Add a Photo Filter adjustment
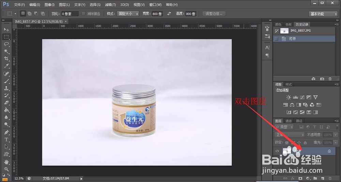341x182 pixels. [x=305, y=105]
